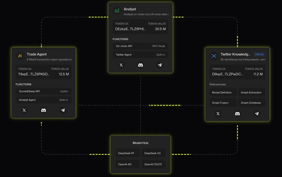Open Discord icon in Twitter Knowledge card

[x=237, y=114]
